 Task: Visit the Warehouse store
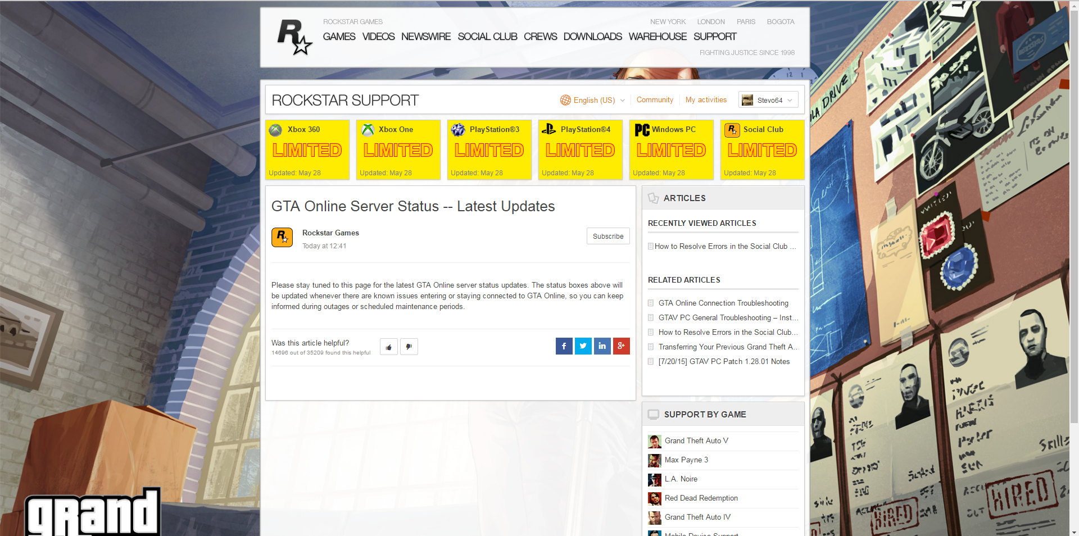tap(658, 37)
